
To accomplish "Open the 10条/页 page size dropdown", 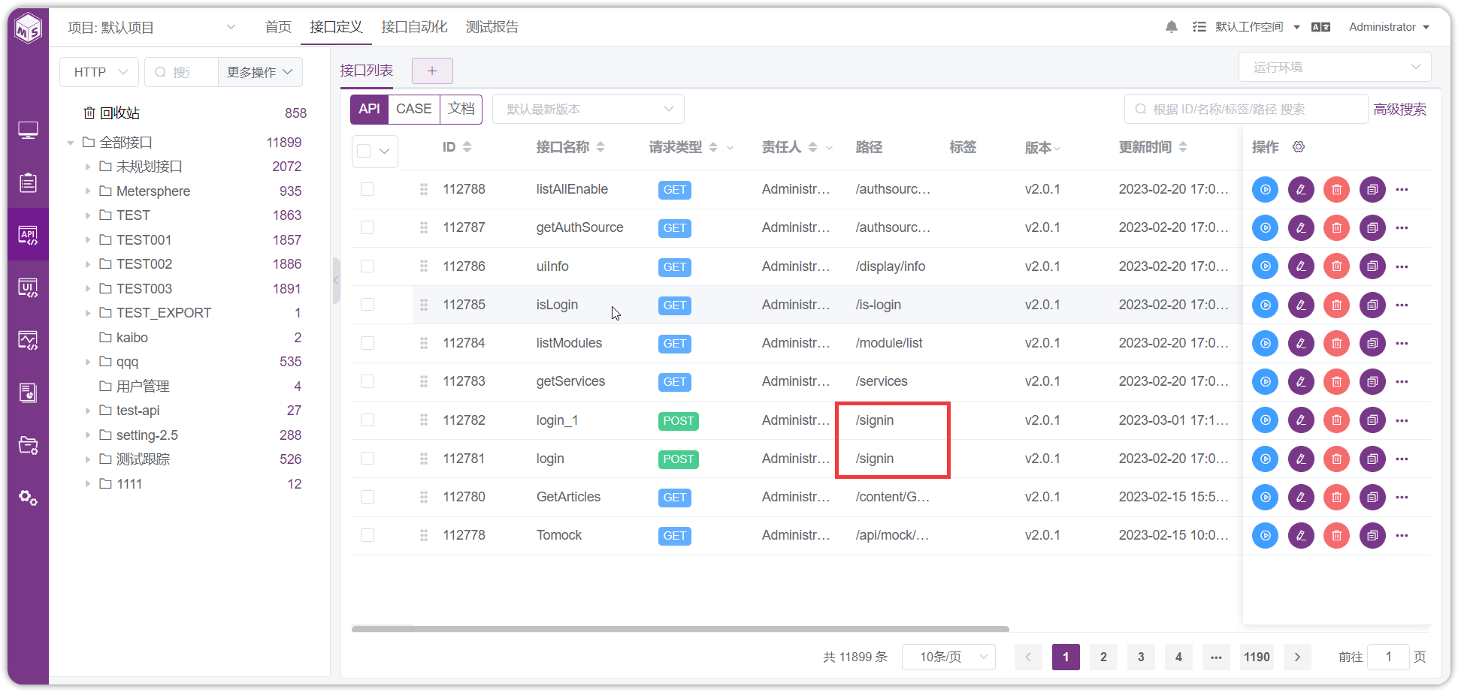I will click(x=948, y=657).
